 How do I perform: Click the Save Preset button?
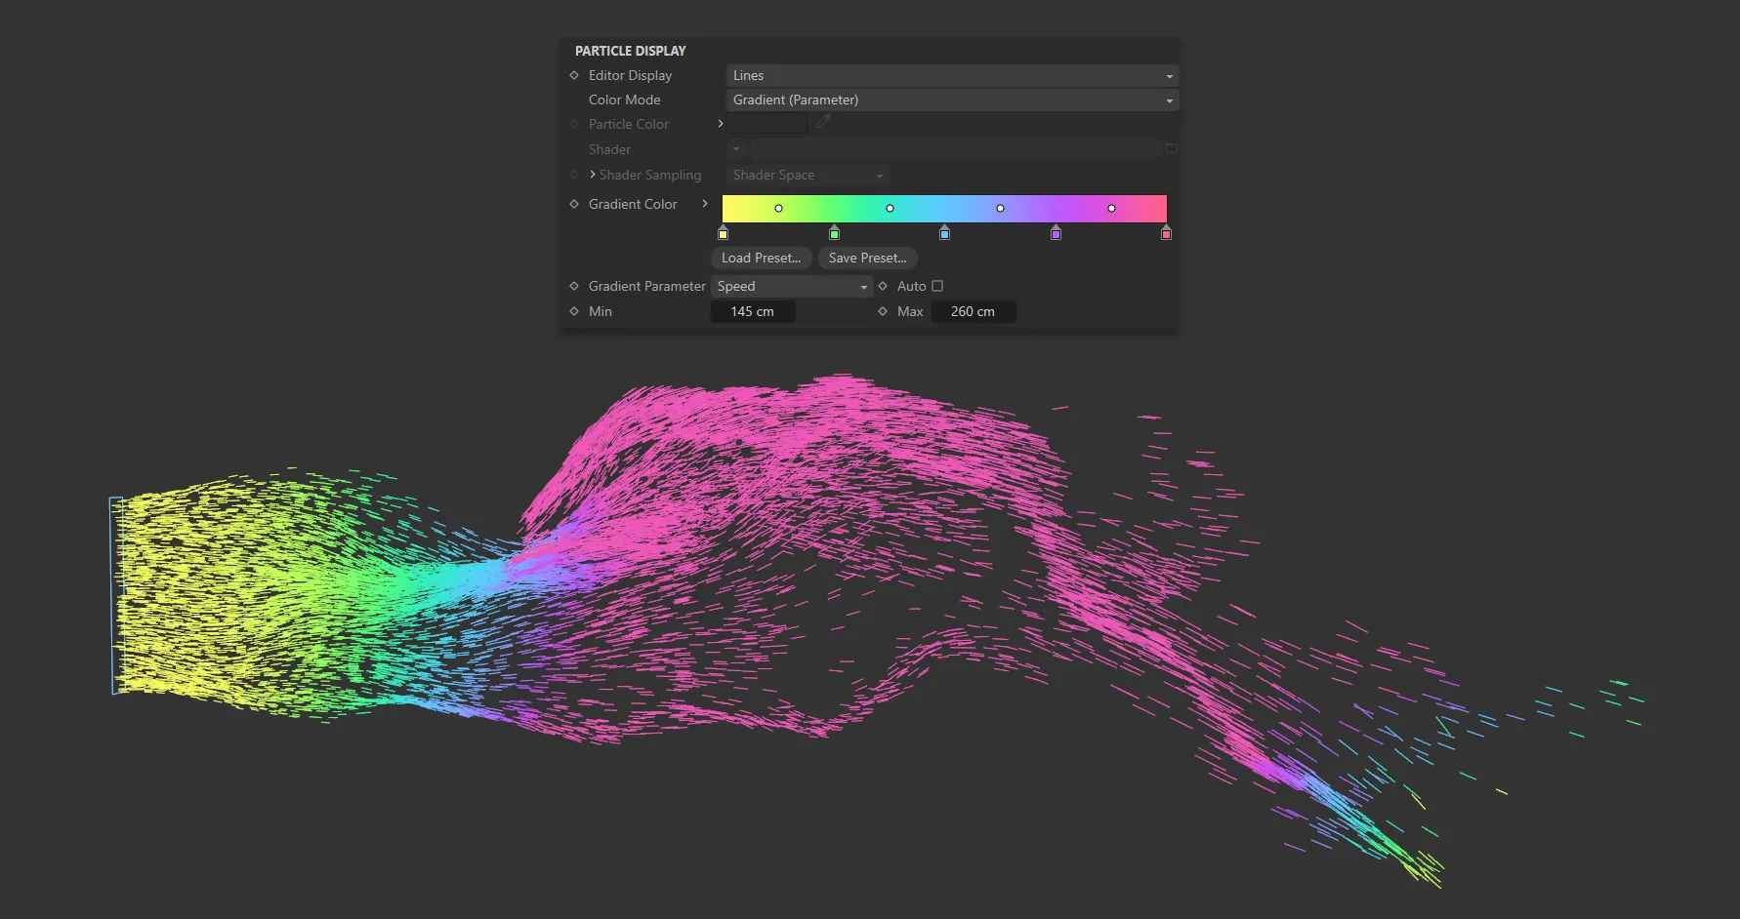pyautogui.click(x=867, y=258)
